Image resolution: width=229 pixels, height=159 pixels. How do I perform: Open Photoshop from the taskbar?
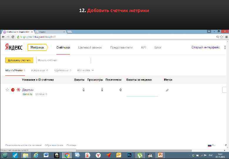(x=129, y=155)
